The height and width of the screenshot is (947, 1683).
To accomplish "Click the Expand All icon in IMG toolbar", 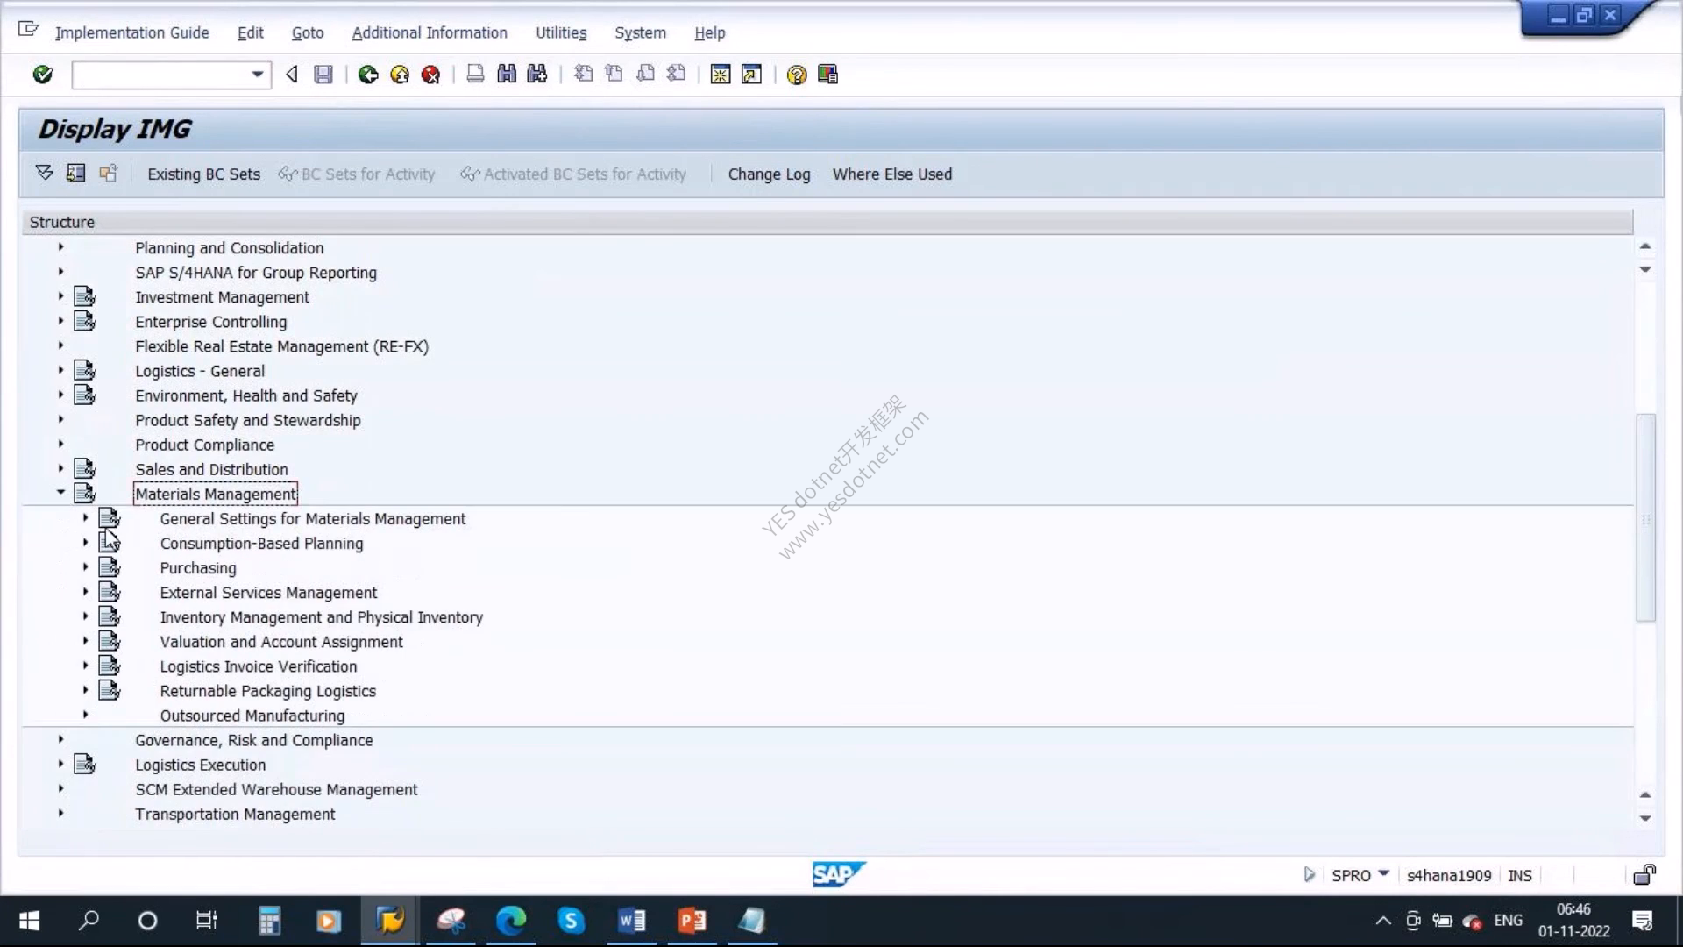I will 44,173.
